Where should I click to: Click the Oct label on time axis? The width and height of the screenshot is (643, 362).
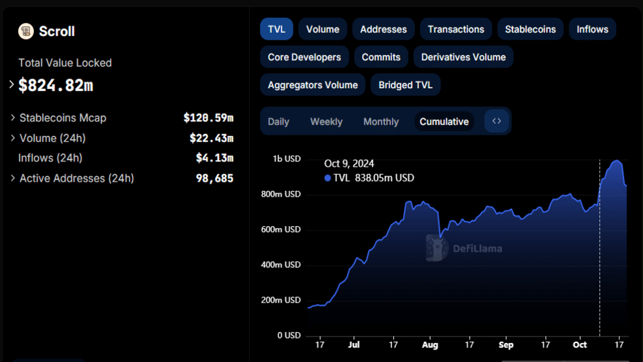tap(580, 345)
